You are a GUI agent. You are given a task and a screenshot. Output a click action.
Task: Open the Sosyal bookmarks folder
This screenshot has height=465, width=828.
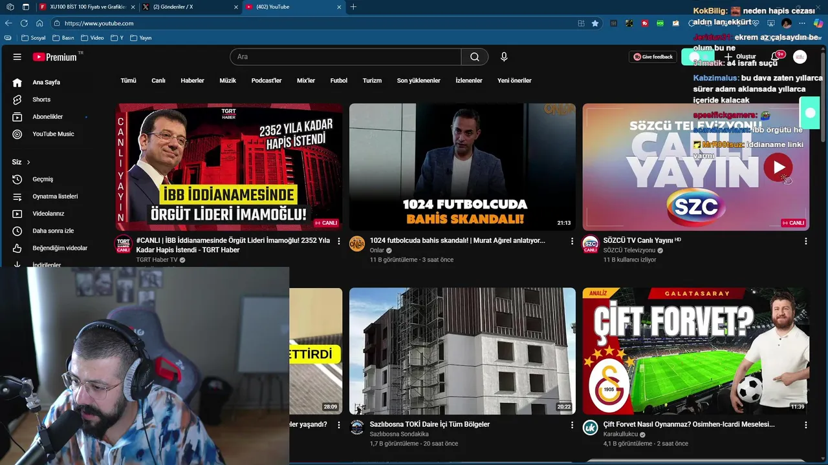pyautogui.click(x=33, y=38)
